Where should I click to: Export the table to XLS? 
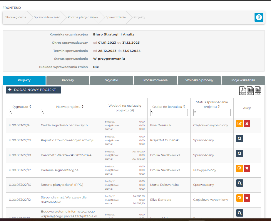258,91
